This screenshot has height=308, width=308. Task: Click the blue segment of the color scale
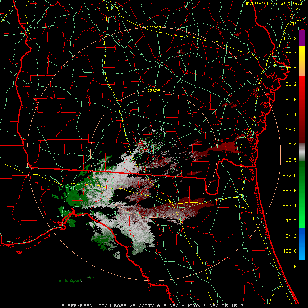click(x=302, y=244)
